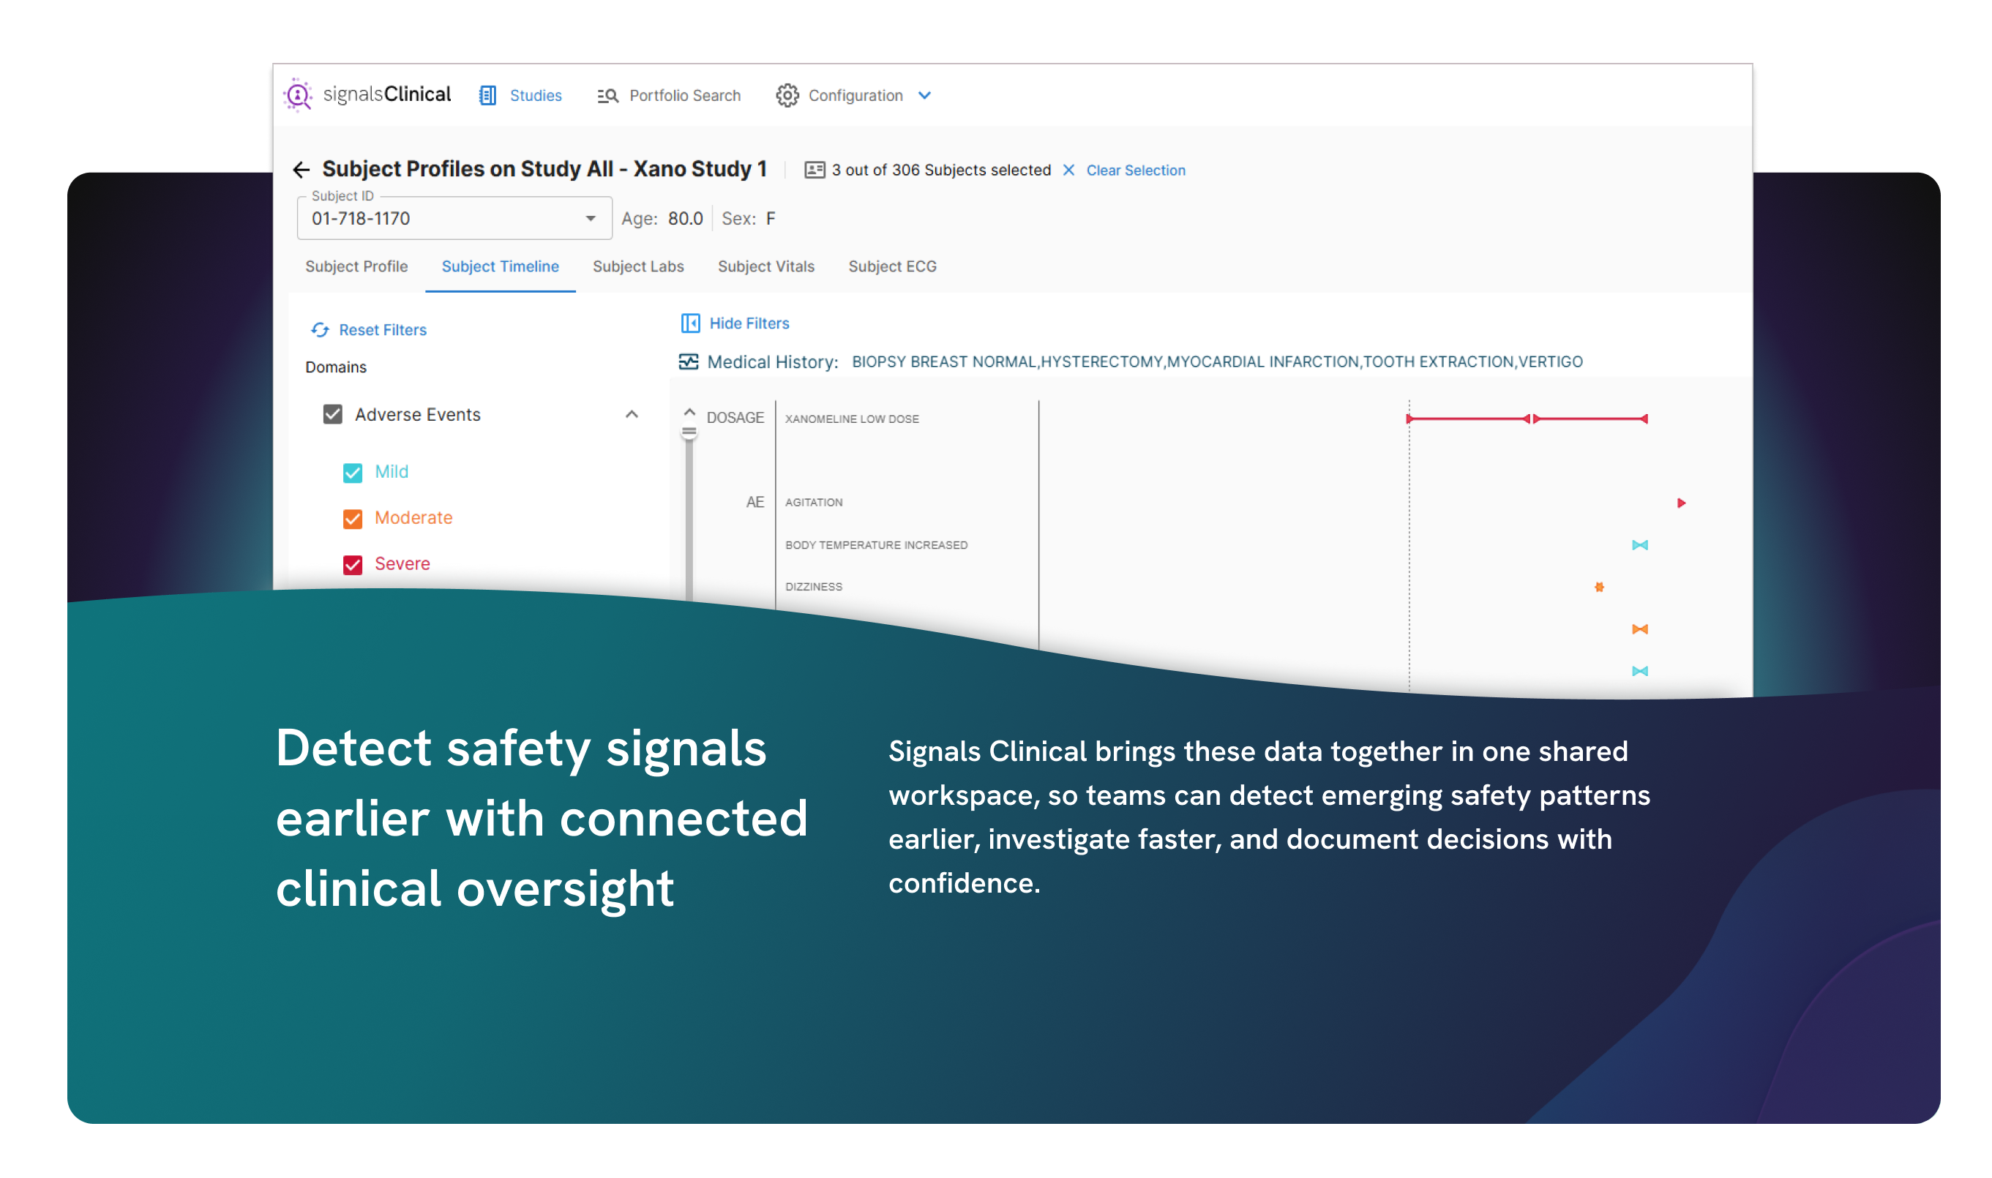
Task: Uncheck the Mild severity checkbox
Action: (x=353, y=473)
